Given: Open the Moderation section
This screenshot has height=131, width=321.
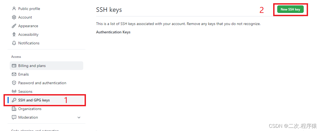Looking at the screenshot, I should 46,117.
